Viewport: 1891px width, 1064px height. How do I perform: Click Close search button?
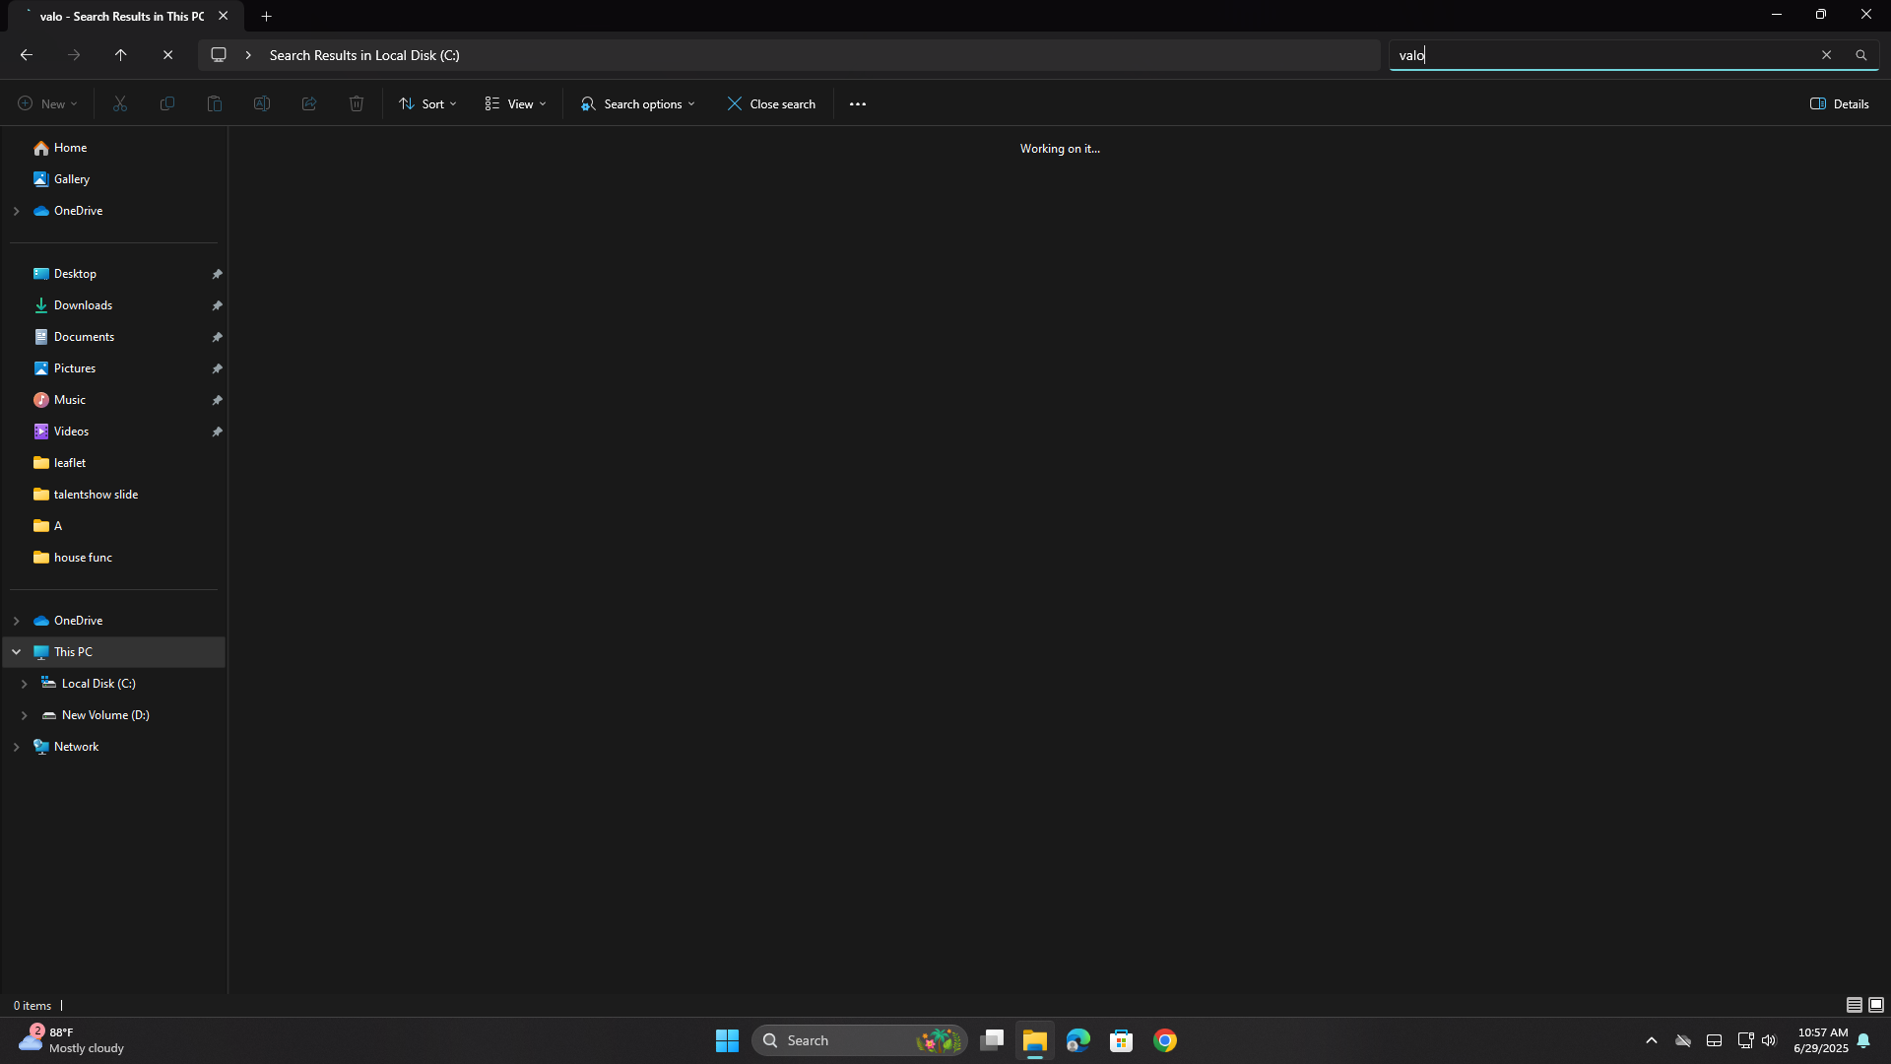click(x=771, y=103)
